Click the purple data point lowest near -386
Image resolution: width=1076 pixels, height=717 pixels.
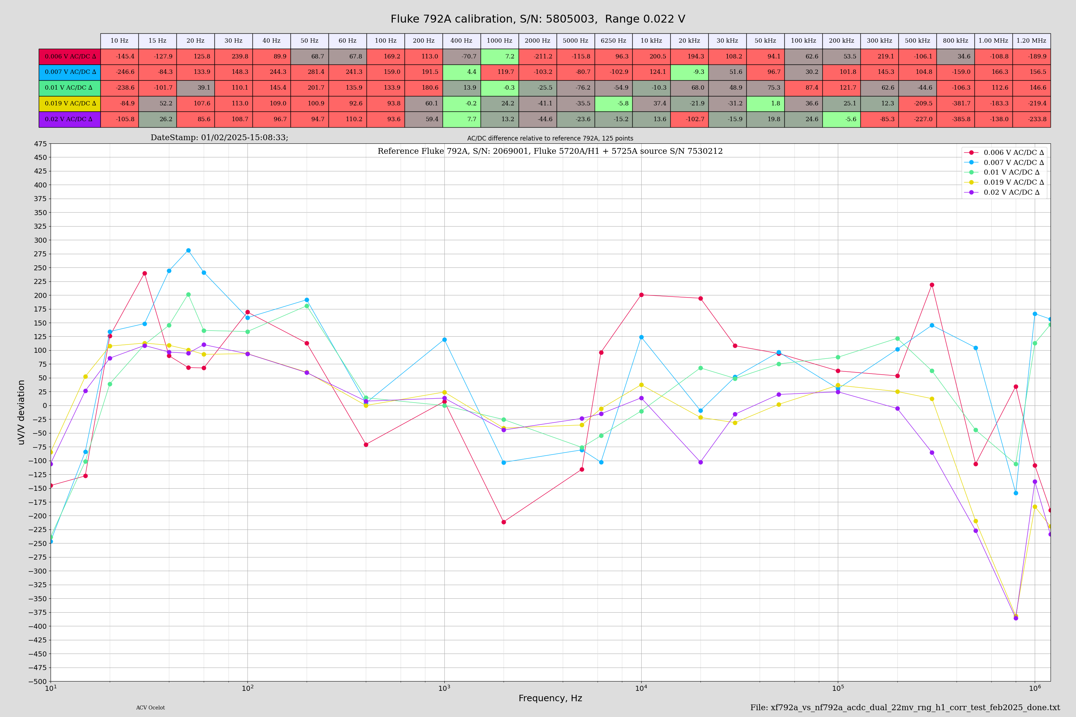coord(1016,618)
